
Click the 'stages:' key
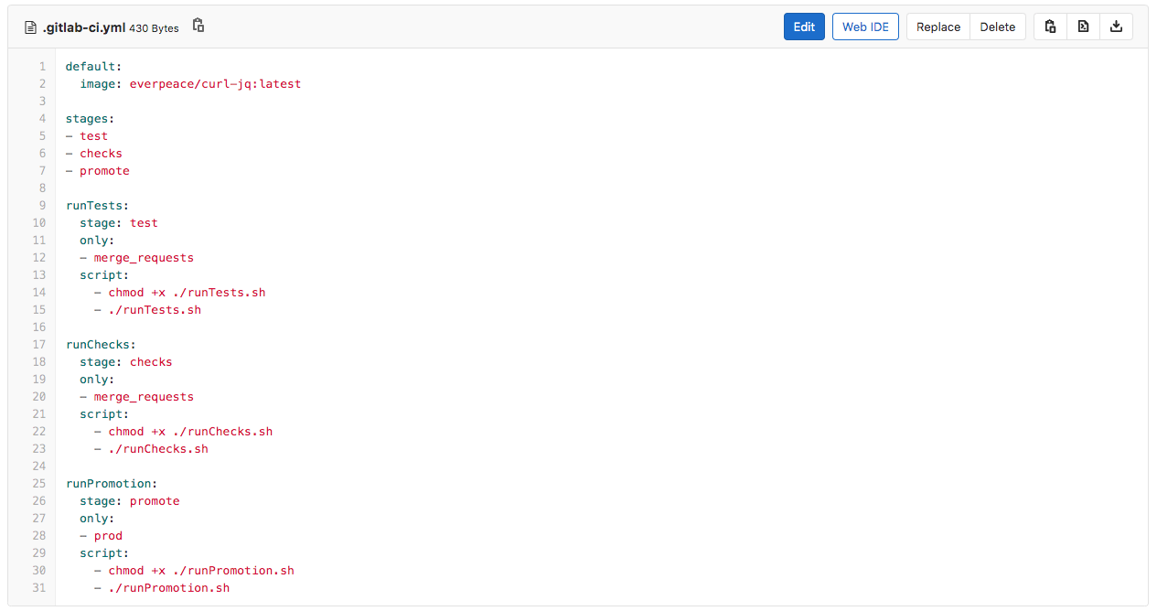(x=90, y=119)
